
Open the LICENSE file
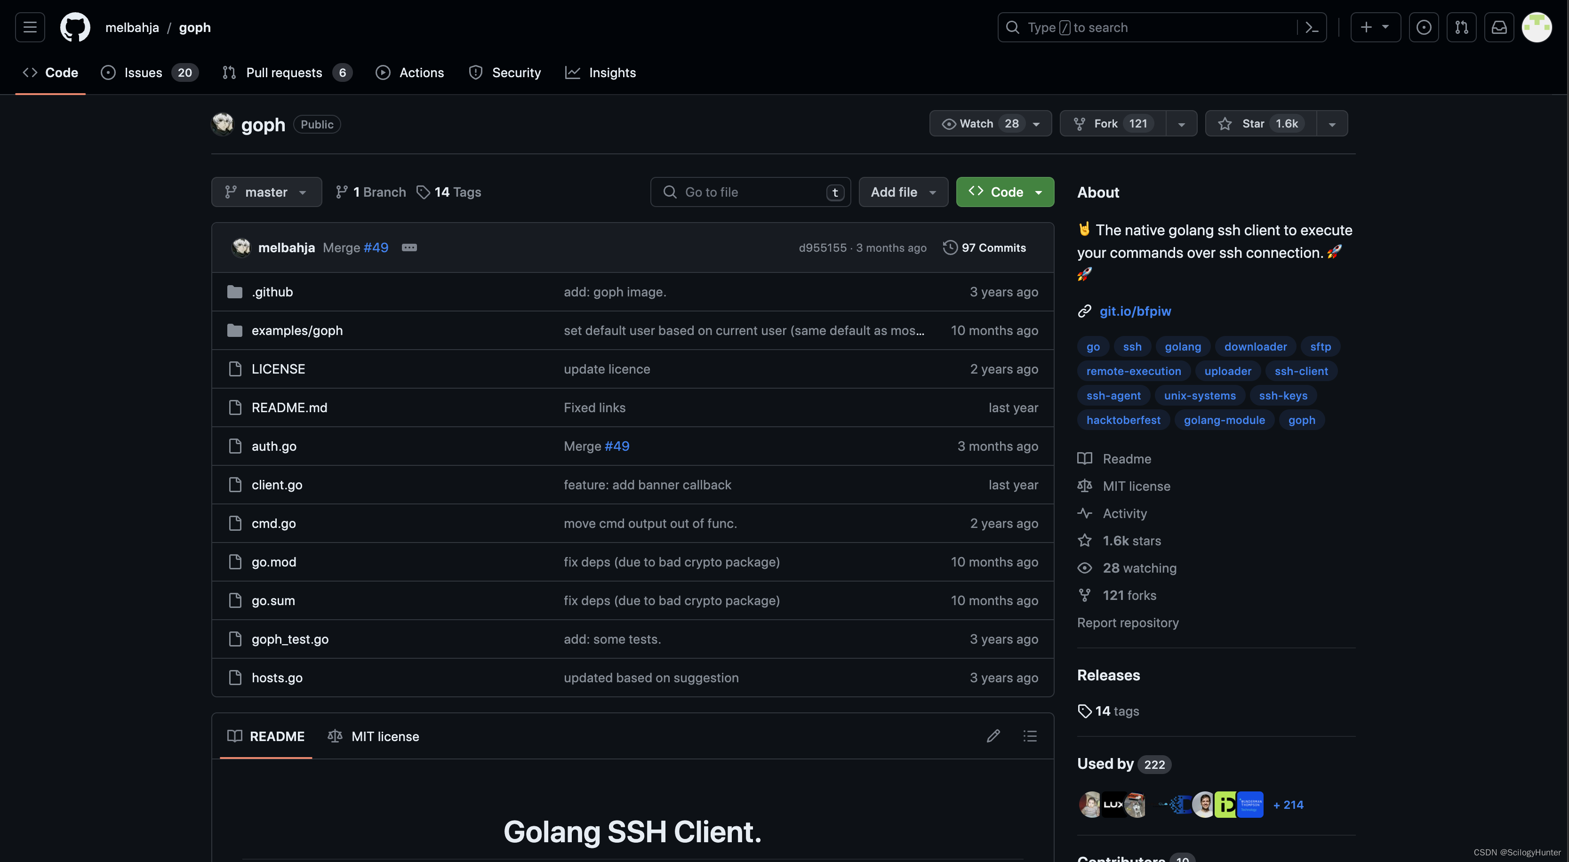[x=278, y=368]
